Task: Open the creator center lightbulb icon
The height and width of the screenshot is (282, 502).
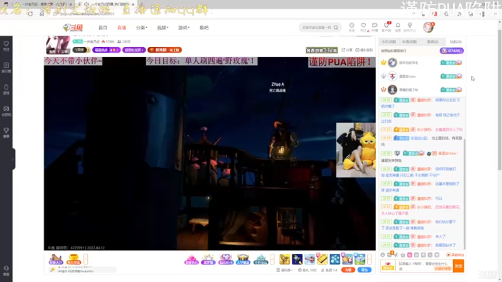Action: [x=410, y=27]
